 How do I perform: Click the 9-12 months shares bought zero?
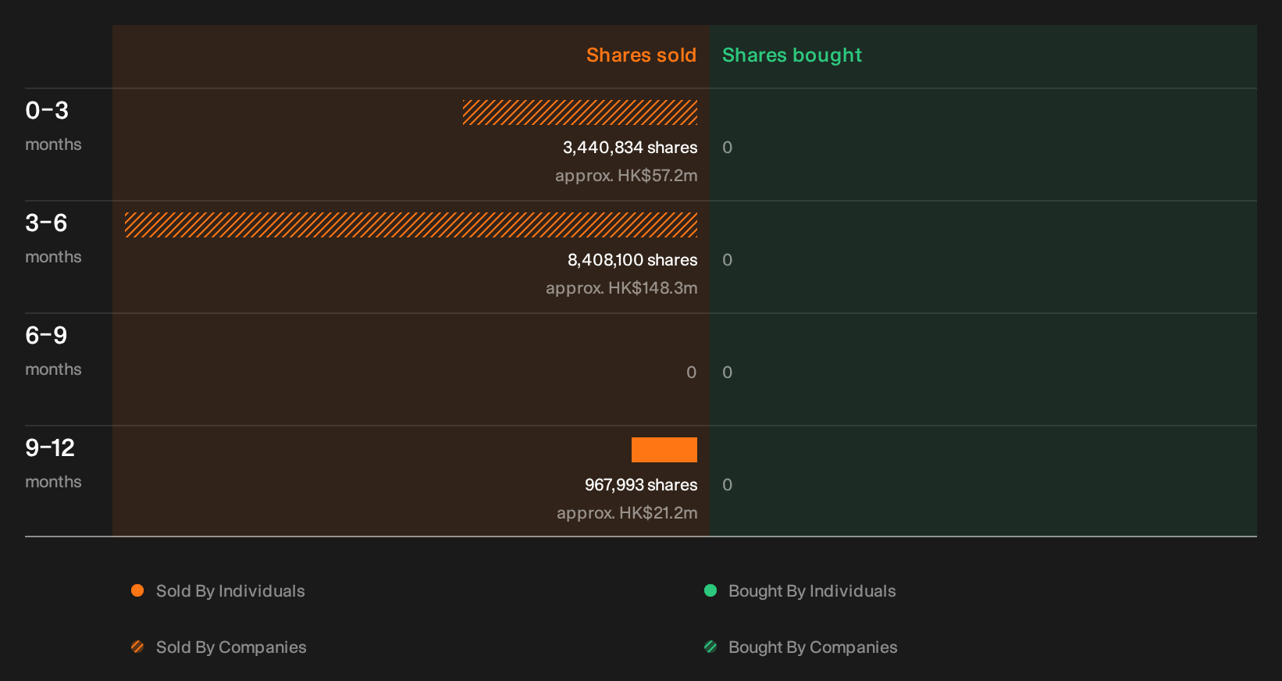point(727,485)
